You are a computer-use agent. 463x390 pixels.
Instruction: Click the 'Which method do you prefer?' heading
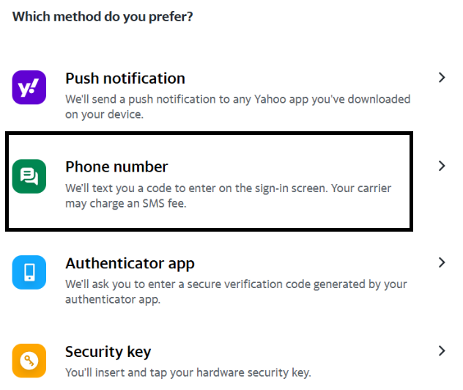click(103, 15)
